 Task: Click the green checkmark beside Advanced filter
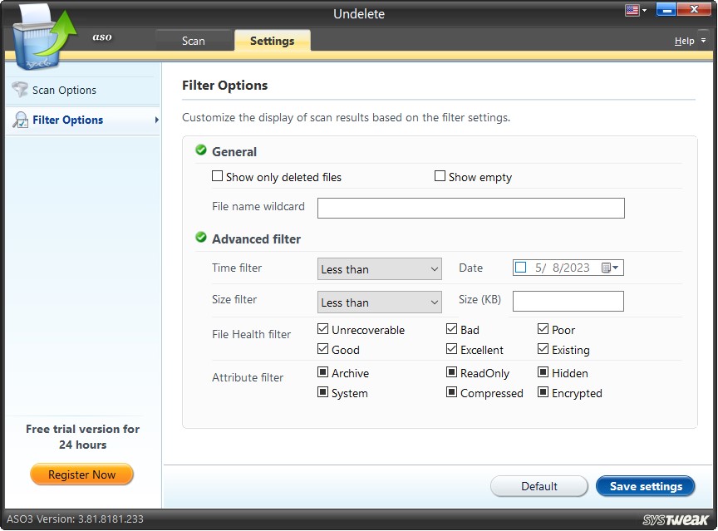tap(200, 235)
